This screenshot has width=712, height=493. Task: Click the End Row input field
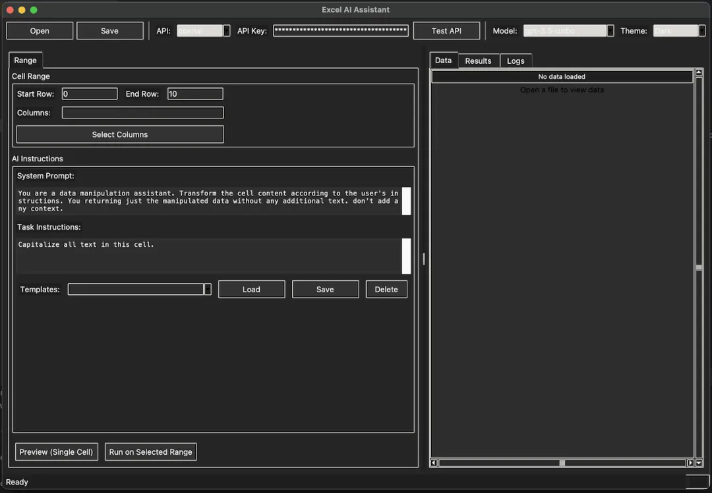pyautogui.click(x=195, y=94)
